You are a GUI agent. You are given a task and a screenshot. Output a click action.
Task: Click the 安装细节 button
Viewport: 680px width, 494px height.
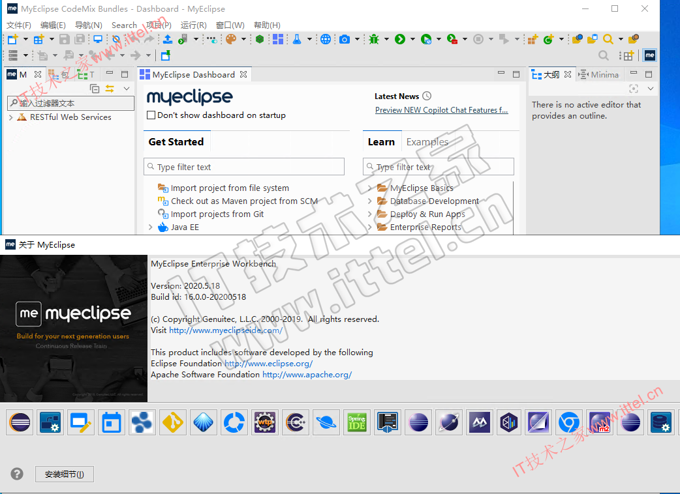64,474
